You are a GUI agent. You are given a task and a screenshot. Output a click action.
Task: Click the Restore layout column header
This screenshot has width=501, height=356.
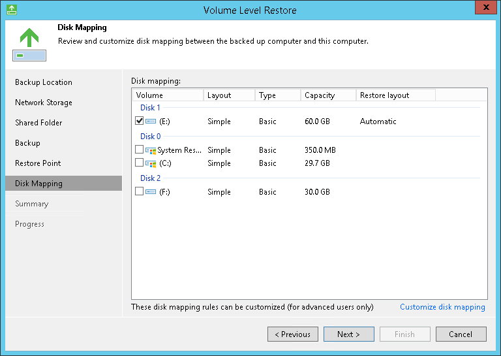click(384, 95)
